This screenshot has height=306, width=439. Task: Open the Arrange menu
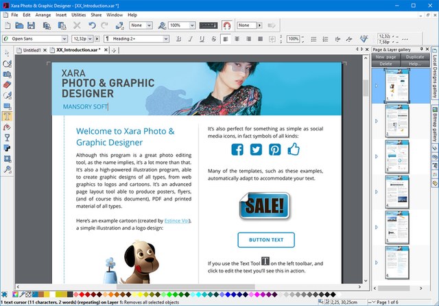point(43,15)
